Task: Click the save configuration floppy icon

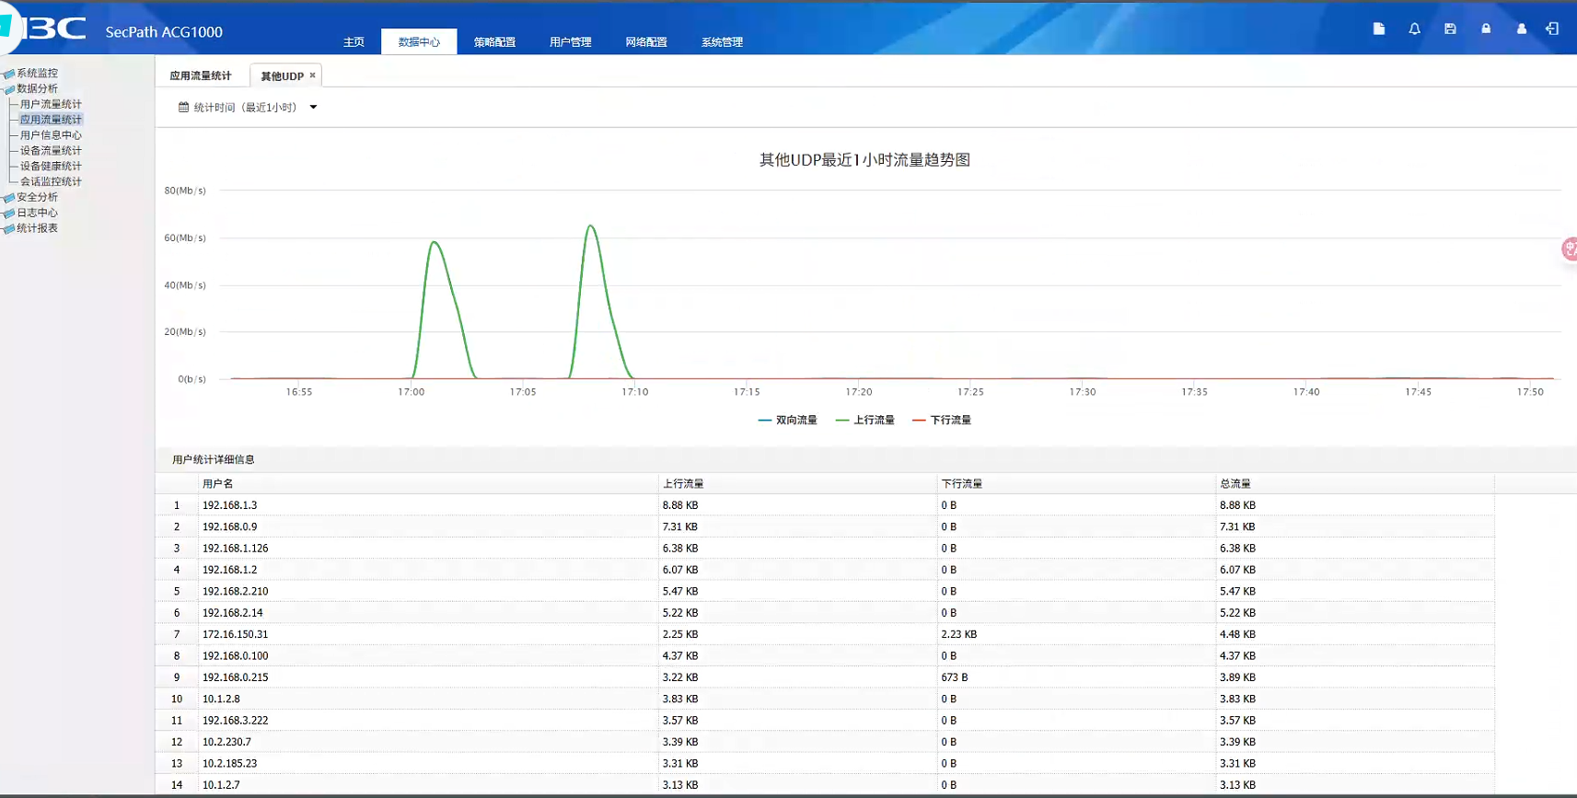Action: [x=1450, y=29]
